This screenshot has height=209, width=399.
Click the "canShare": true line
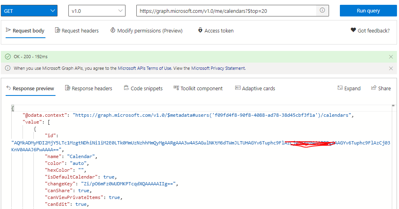[x=68, y=191]
